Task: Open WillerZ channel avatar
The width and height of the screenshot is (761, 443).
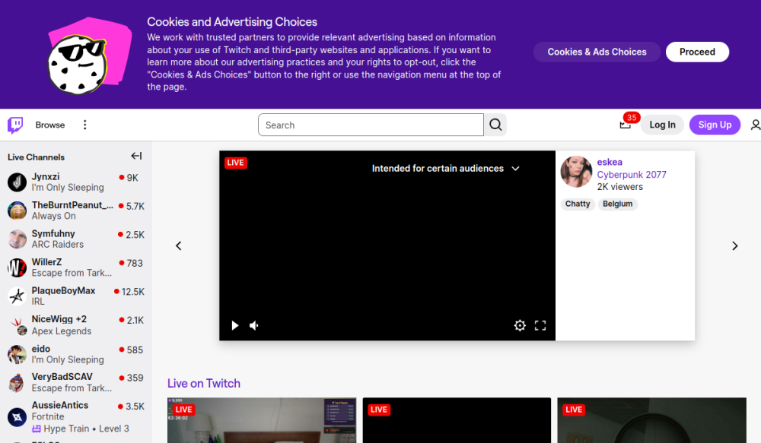Action: pos(17,267)
